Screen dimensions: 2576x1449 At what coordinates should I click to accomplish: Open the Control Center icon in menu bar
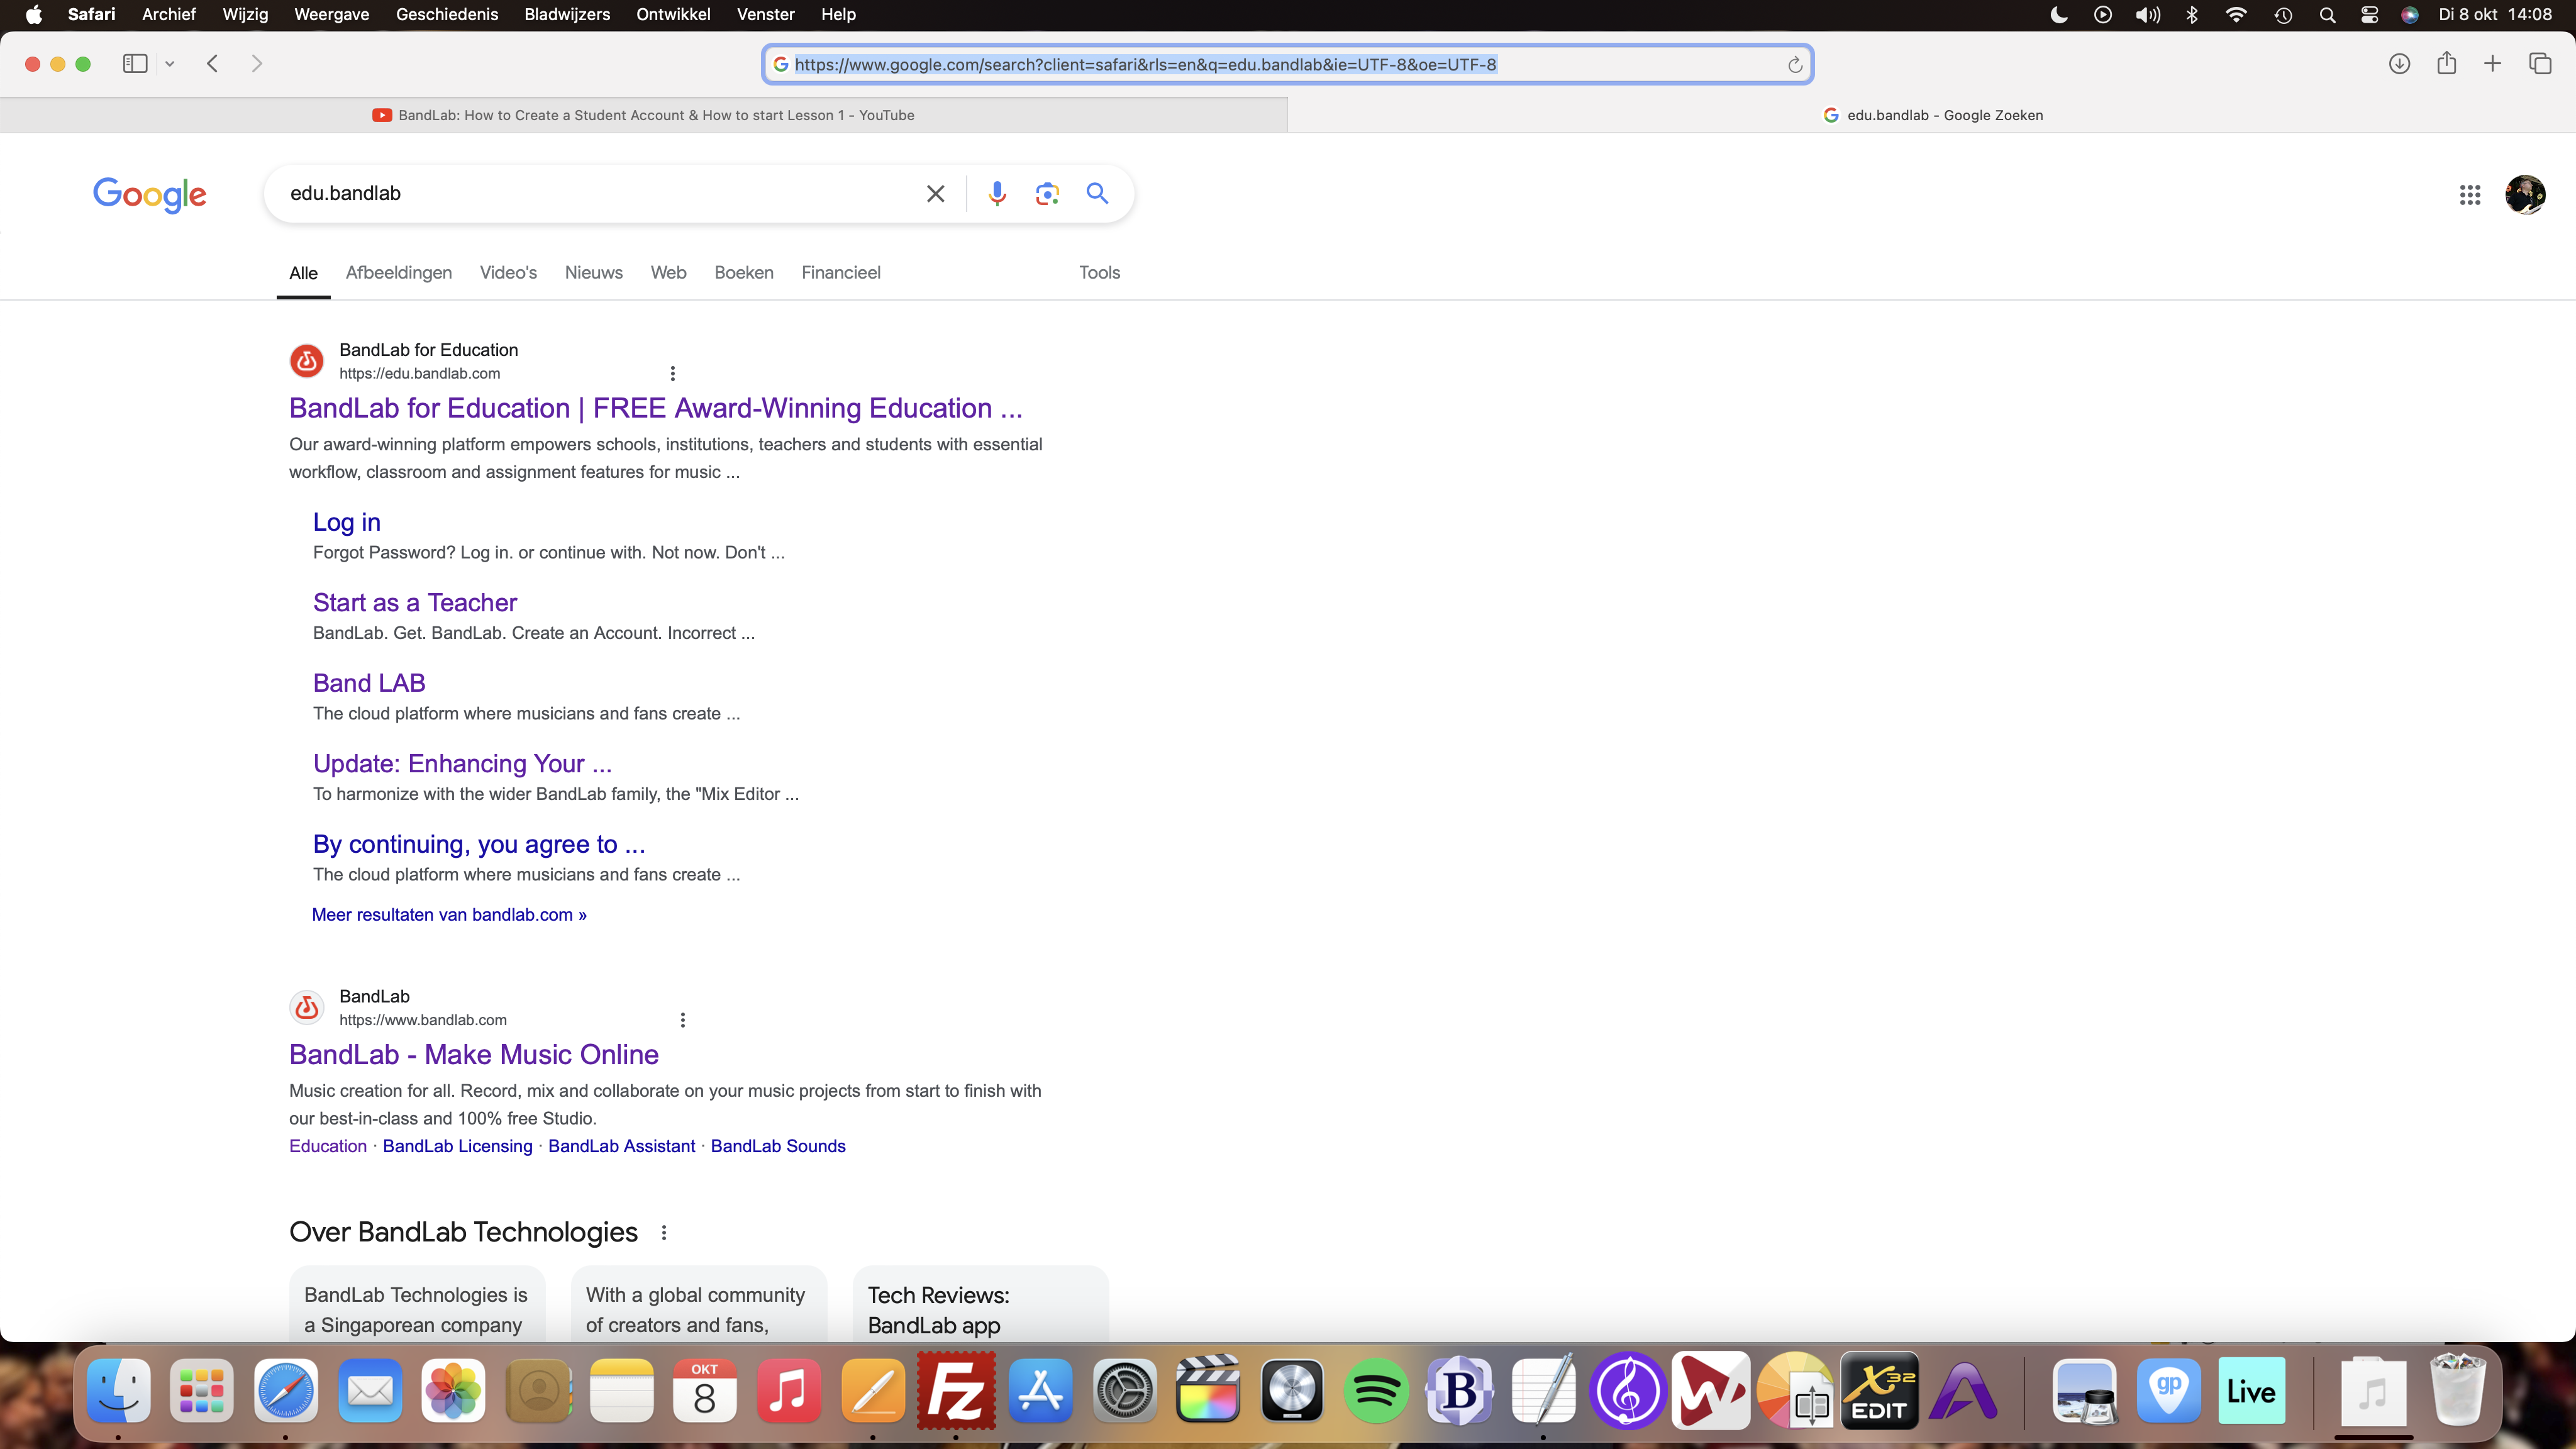[2369, 14]
